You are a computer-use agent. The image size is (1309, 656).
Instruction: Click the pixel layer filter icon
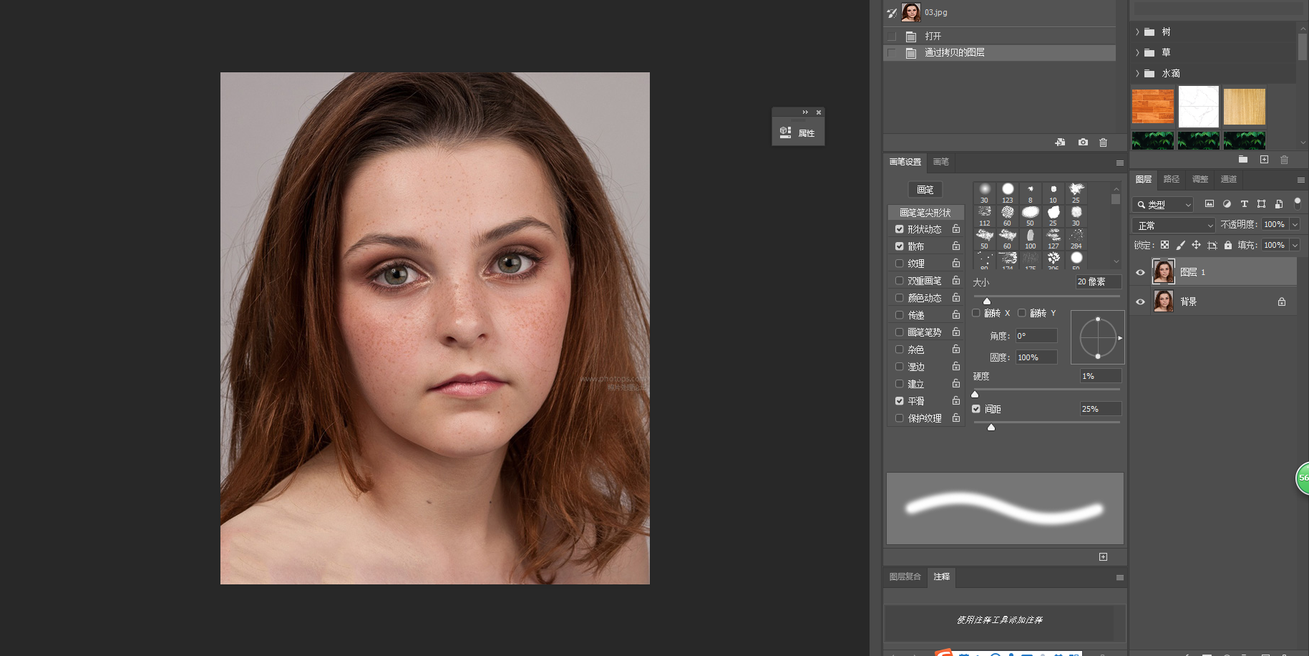pos(1210,204)
